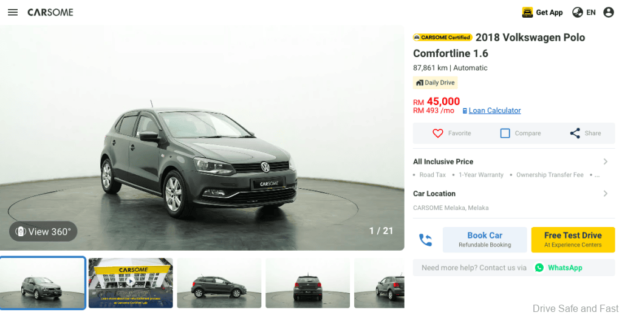Expand the All Inclusive Price section
The image size is (622, 315).
514,161
